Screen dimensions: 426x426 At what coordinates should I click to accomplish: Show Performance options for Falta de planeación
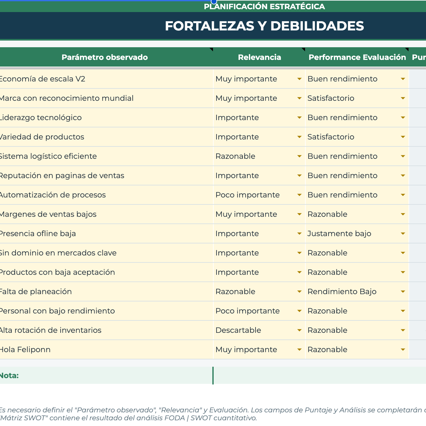point(403,292)
